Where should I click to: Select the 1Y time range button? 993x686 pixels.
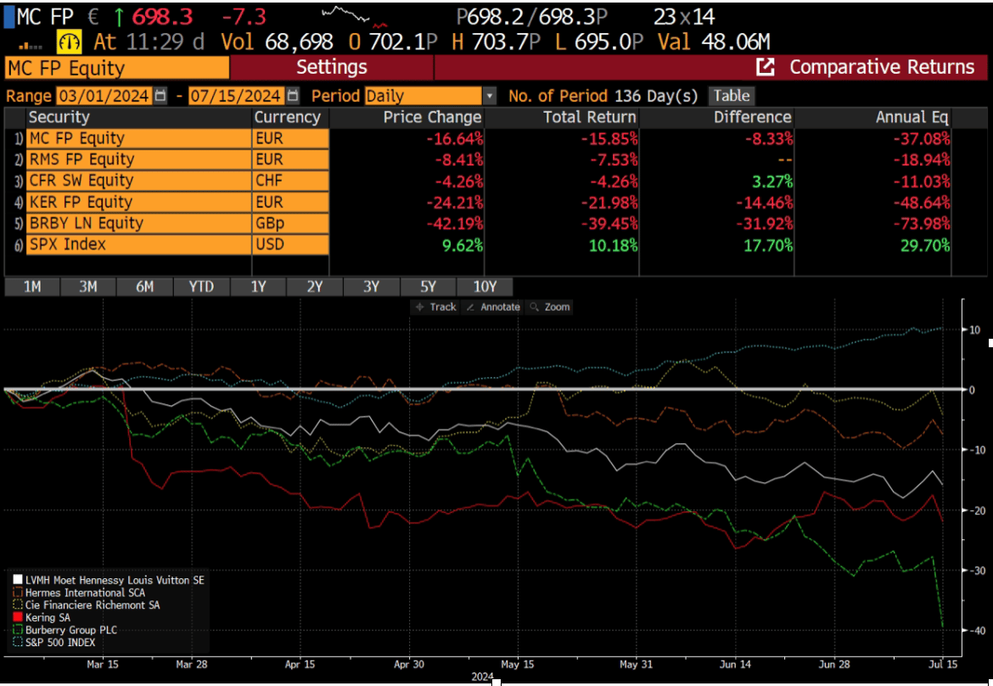pos(258,287)
